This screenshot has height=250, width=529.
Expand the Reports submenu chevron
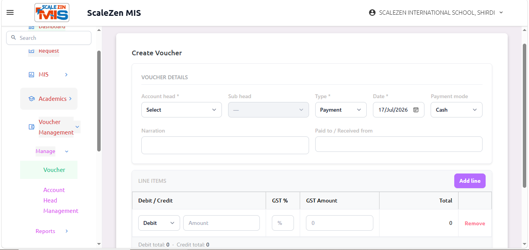[67, 231]
